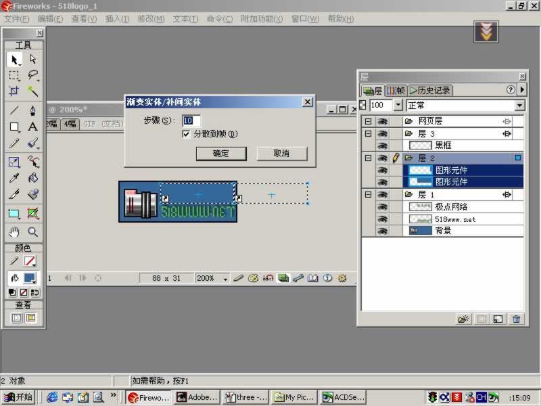Screen dimensions: 541x406
Task: Switch to the 历史记录 tab
Action: [430, 90]
